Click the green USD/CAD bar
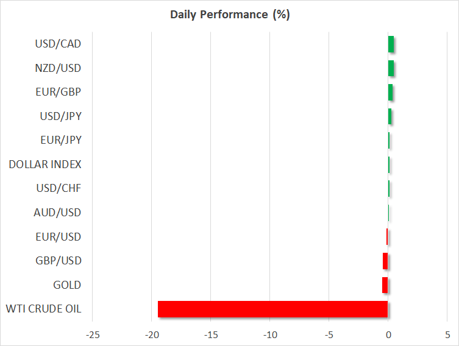459x346 pixels. [391, 44]
